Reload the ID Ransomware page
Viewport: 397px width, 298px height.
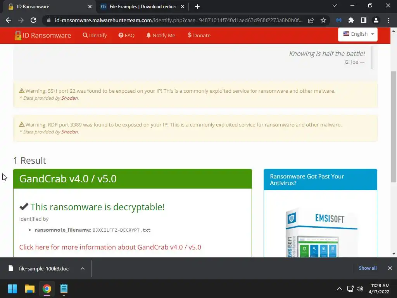pos(33,20)
